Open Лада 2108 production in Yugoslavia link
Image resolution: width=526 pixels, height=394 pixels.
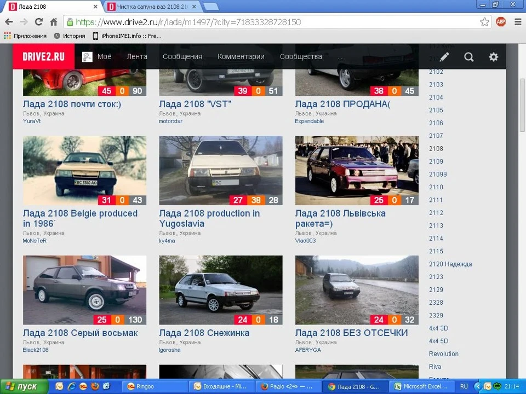(209, 218)
